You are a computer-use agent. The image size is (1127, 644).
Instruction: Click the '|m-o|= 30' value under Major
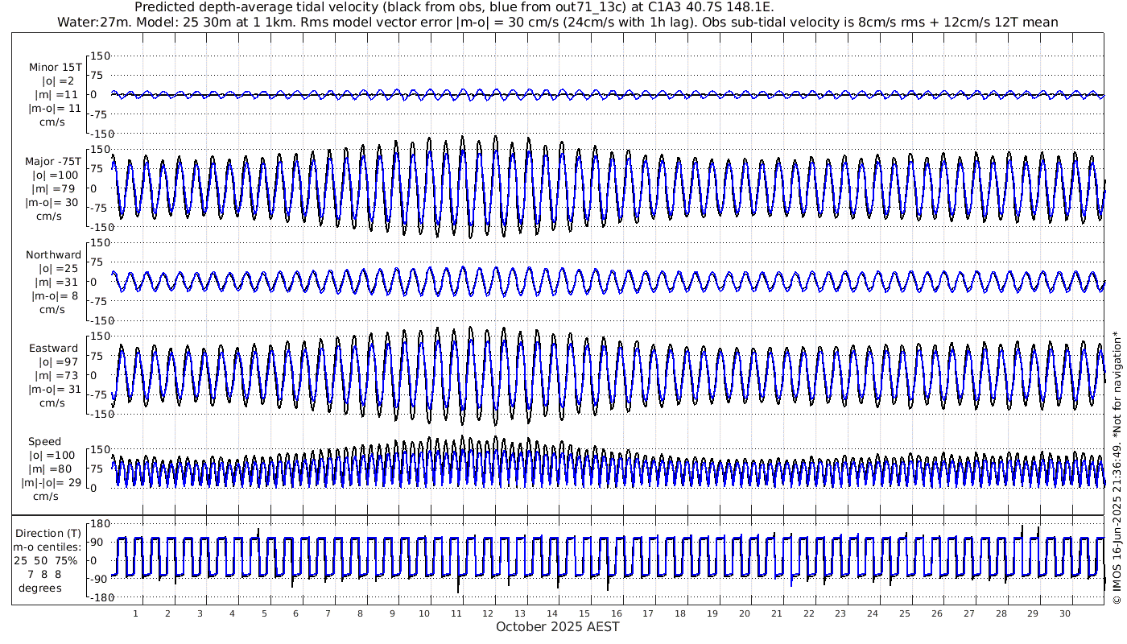tap(53, 203)
